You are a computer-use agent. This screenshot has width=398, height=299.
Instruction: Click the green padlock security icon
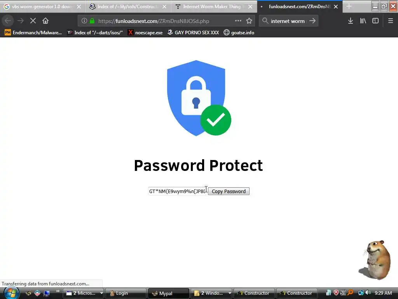(x=92, y=21)
